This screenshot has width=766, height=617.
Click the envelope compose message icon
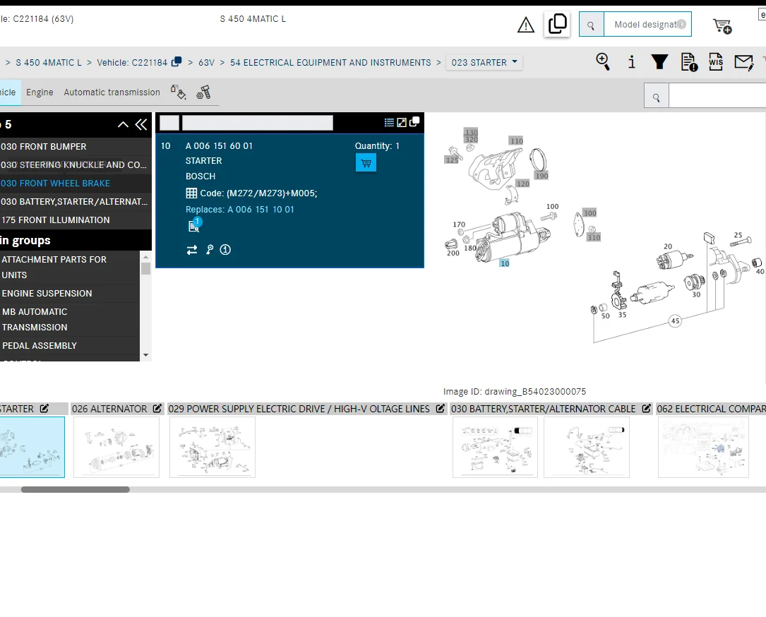tap(744, 62)
